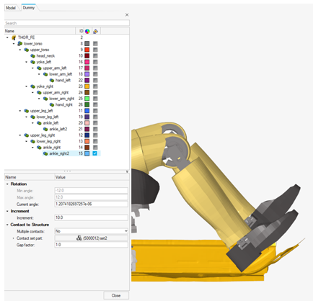Viewport: 313px width, 301px height.
Task: Click the contact column header icon
Action: (x=95, y=31)
